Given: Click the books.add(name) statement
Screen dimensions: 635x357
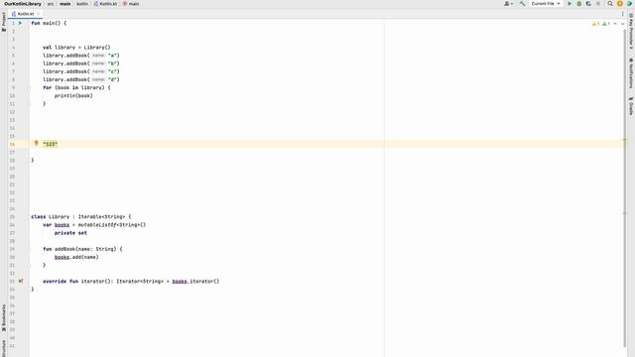Looking at the screenshot, I should point(76,257).
